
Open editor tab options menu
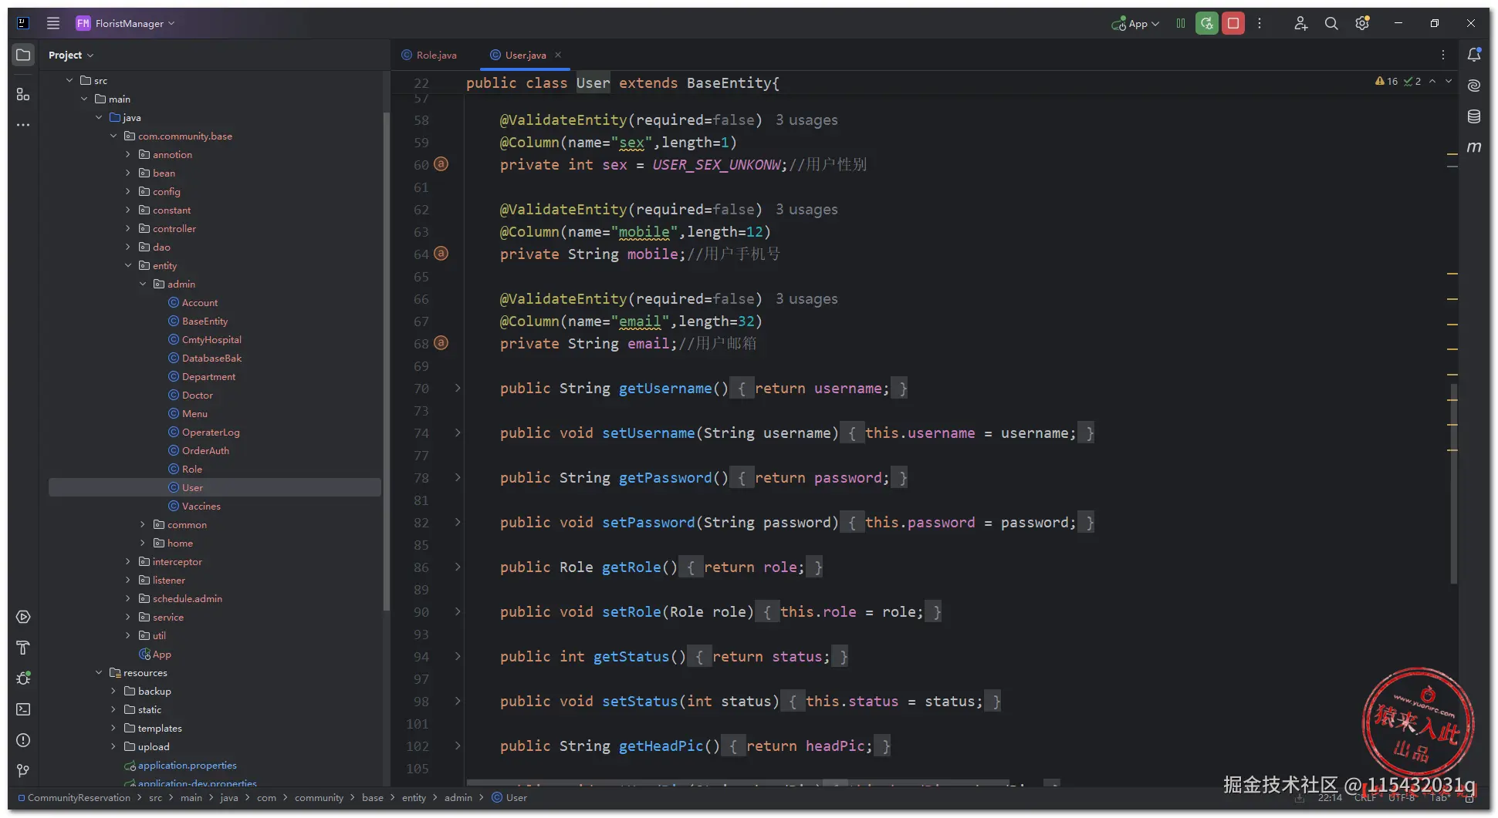[1443, 55]
